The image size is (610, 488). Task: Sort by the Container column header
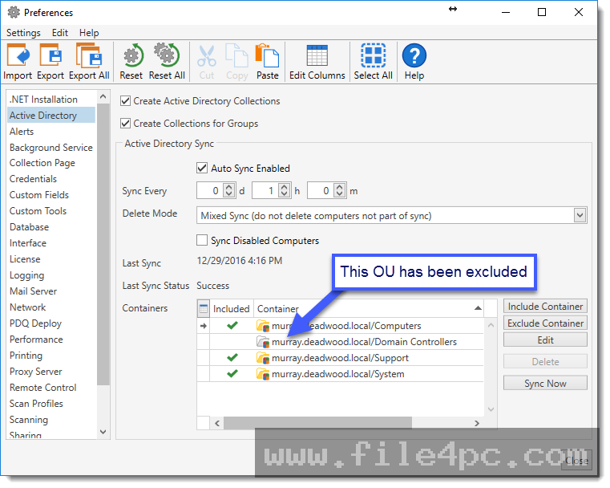[x=369, y=309]
